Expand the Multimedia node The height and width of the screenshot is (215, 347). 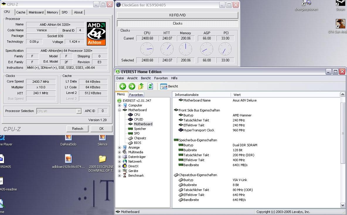click(119, 152)
